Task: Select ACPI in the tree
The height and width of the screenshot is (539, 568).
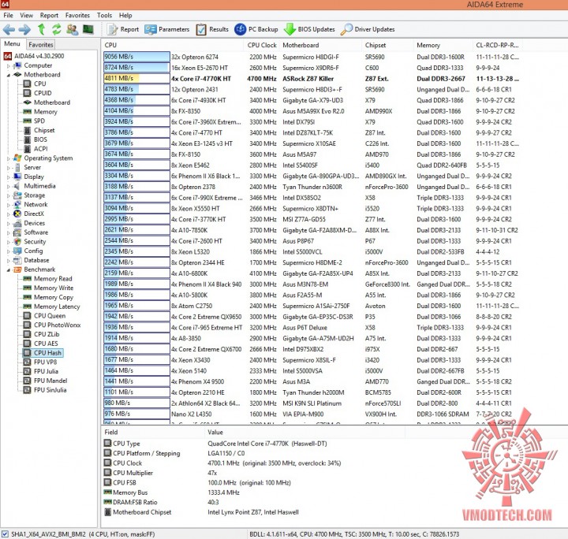Action: pyautogui.click(x=40, y=149)
